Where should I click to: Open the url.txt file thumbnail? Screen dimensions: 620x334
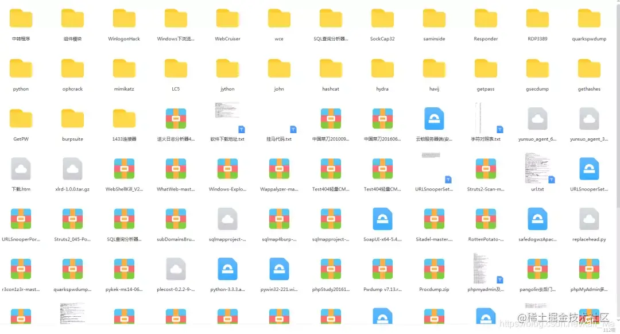539,168
